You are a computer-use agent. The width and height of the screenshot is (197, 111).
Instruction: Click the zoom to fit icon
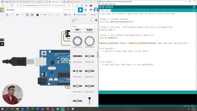[2, 20]
